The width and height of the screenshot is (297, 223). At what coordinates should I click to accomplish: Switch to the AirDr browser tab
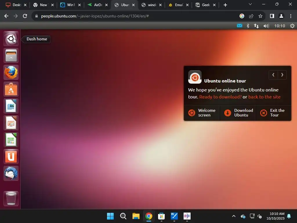97,5
